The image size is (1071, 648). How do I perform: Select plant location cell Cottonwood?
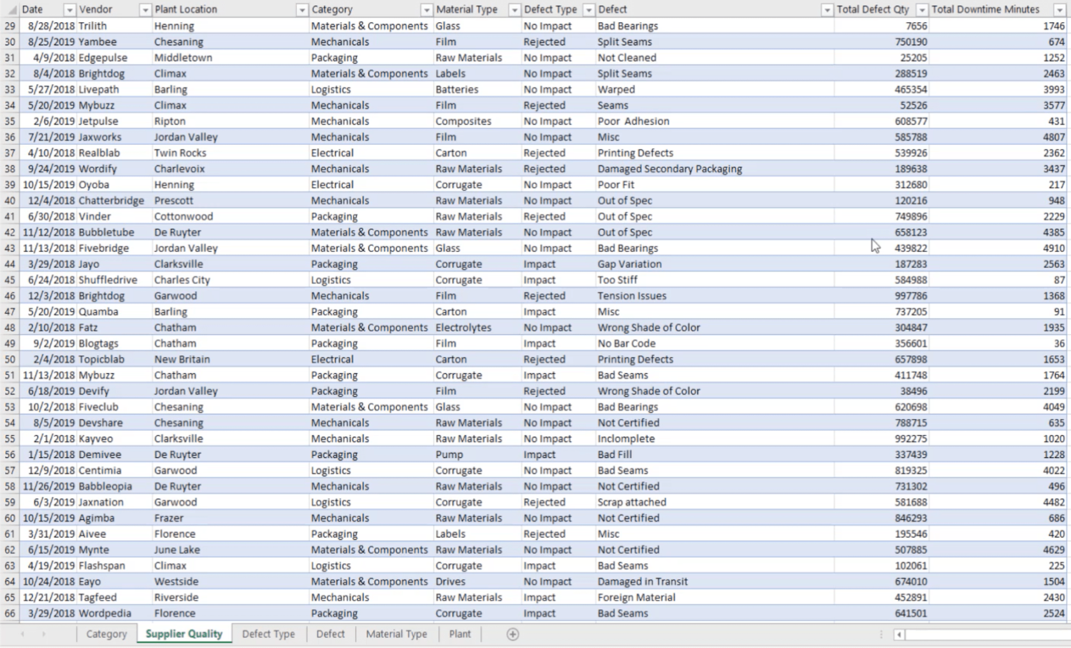[230, 216]
